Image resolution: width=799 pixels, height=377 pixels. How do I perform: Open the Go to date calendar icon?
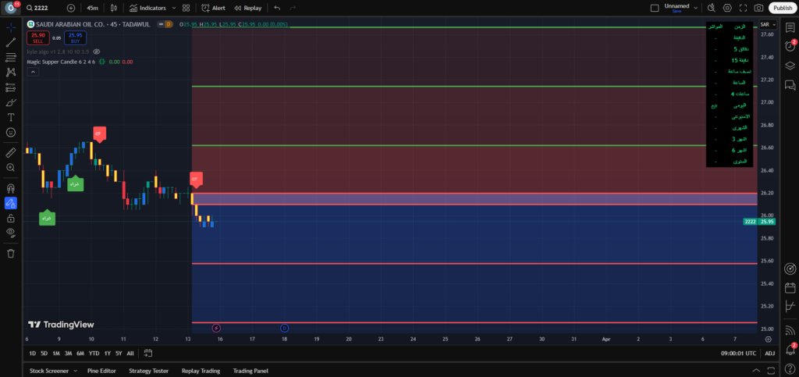(148, 353)
